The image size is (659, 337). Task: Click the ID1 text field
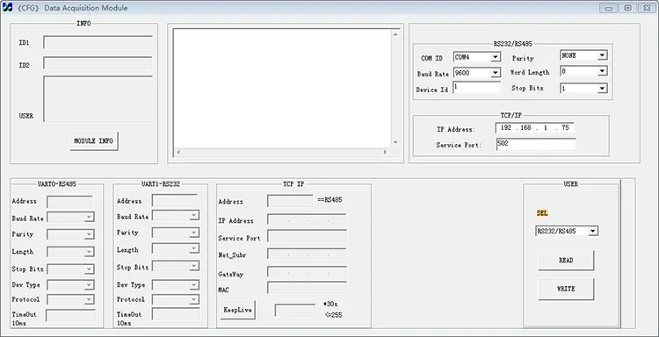[x=98, y=42]
